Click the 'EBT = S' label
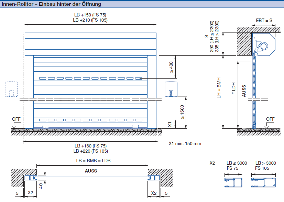Image resolution: width=284 pixels, height=202 pixels. tap(264, 21)
